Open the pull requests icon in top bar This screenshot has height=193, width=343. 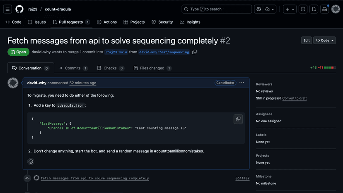(314, 9)
